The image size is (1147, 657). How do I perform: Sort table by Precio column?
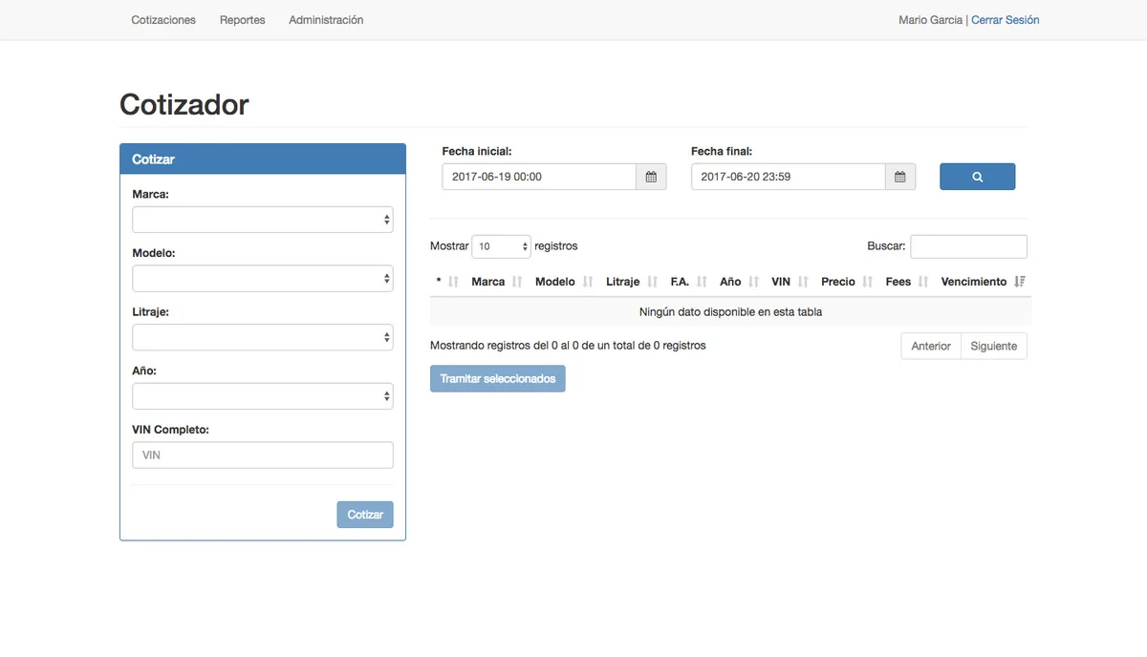(848, 282)
